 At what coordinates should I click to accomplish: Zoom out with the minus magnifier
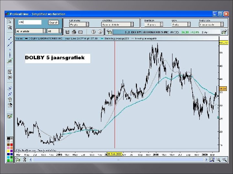point(218,159)
